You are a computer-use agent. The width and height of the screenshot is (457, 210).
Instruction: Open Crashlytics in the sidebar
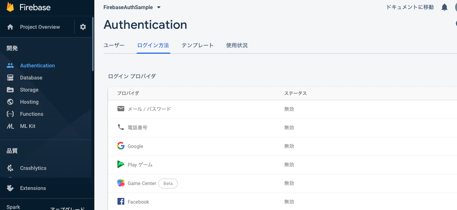(x=33, y=168)
